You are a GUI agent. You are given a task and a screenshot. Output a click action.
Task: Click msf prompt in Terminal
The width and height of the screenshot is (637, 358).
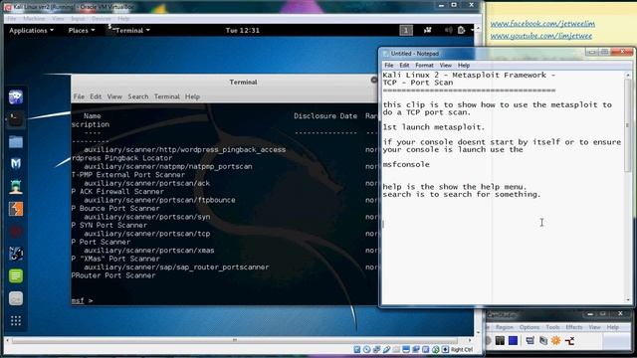(82, 300)
